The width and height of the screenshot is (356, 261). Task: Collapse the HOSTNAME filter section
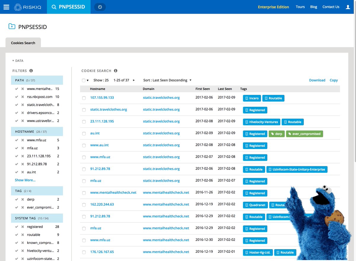(37, 132)
